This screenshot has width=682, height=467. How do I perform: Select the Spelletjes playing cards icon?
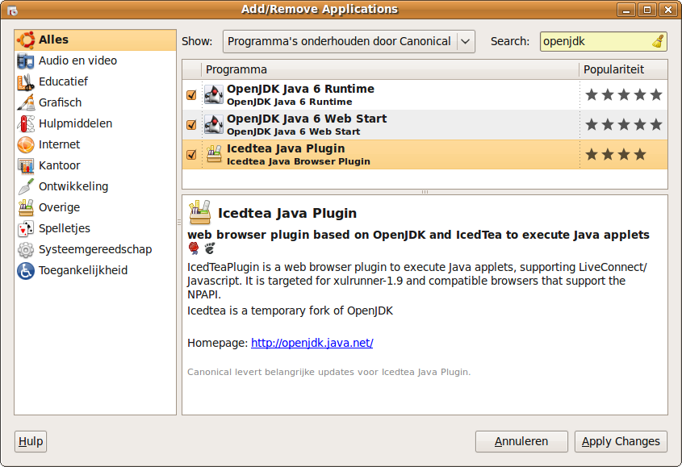(25, 229)
